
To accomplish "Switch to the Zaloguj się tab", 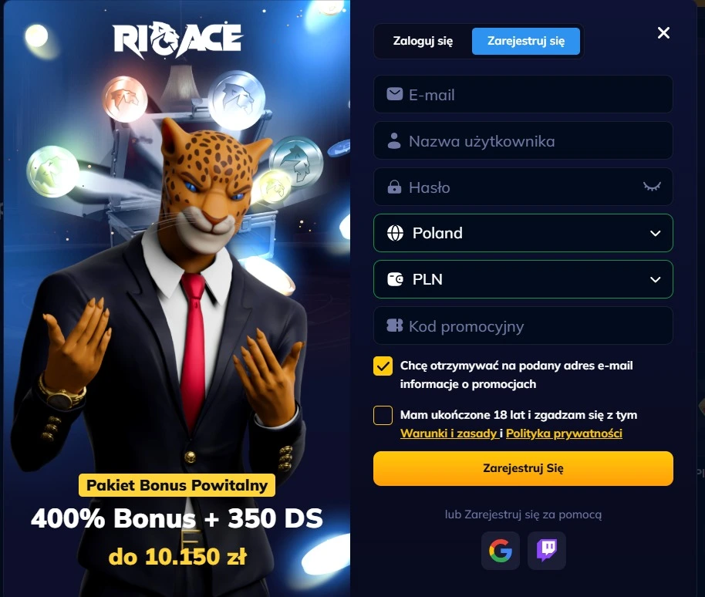I will click(423, 41).
